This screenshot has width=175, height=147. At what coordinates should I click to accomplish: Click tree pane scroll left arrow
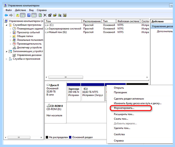tap(6, 137)
